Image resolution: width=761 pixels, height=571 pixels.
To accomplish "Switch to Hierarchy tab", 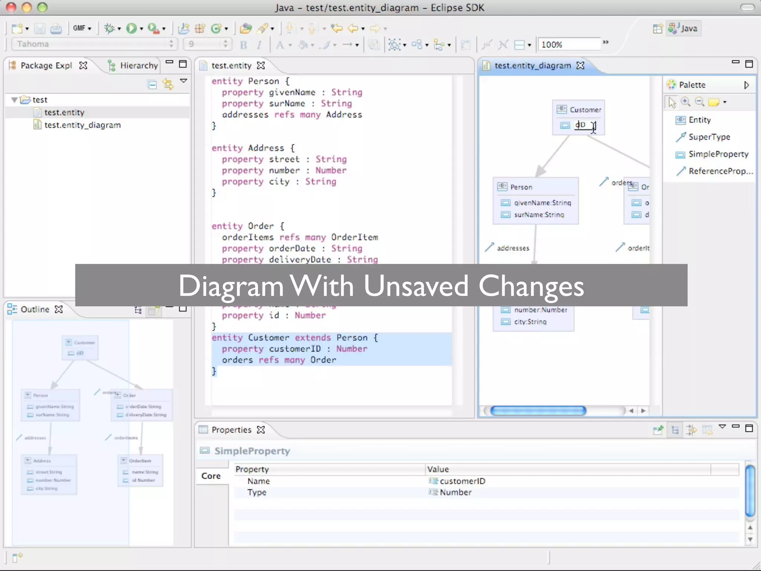I will tap(133, 65).
